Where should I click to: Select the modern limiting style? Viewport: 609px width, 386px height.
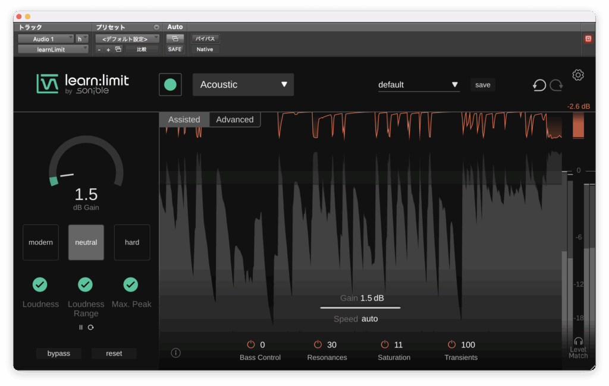coord(41,242)
